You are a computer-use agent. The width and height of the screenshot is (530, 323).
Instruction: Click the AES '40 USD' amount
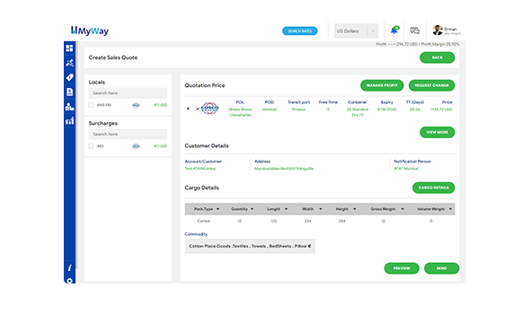[161, 146]
